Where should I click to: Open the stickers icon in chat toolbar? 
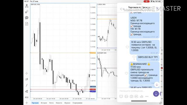[121, 97]
